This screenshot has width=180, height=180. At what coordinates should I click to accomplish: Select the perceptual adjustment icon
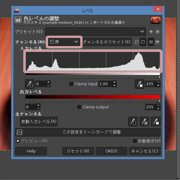tap(143, 42)
